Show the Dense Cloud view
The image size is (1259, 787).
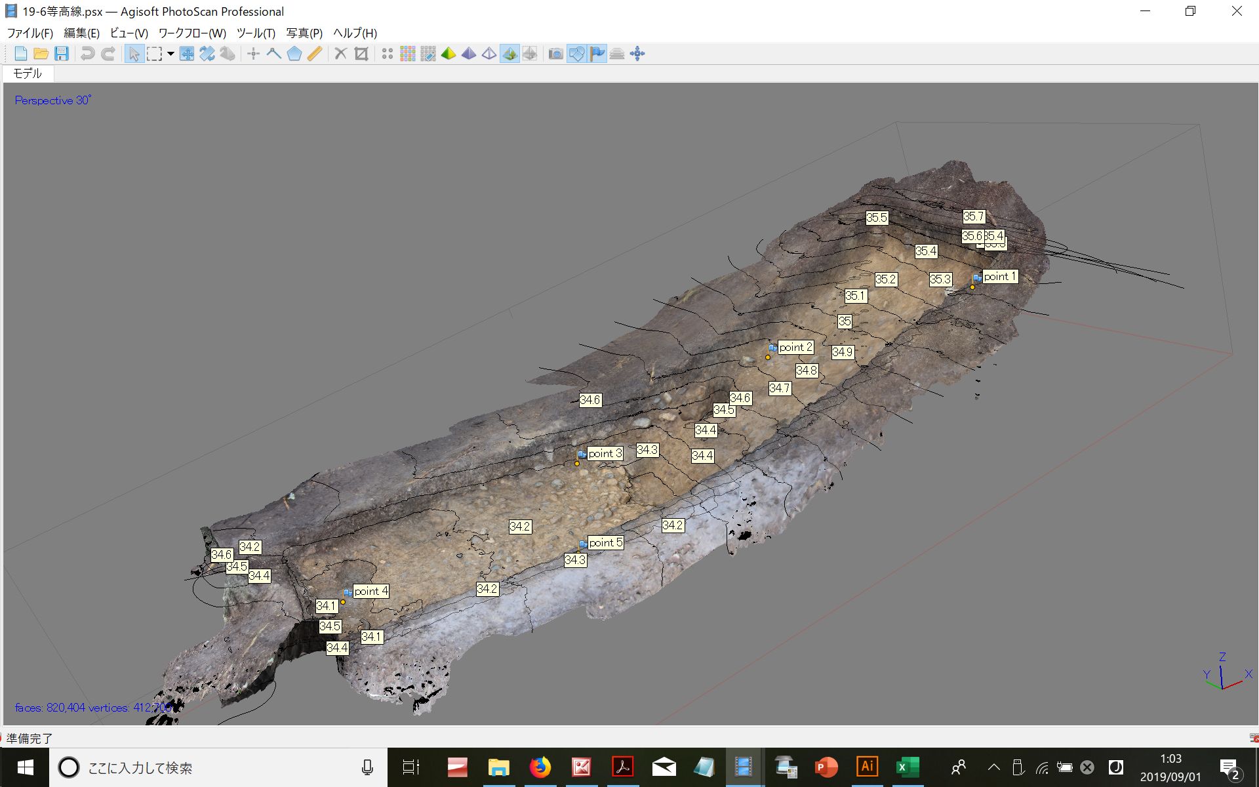[x=408, y=54]
